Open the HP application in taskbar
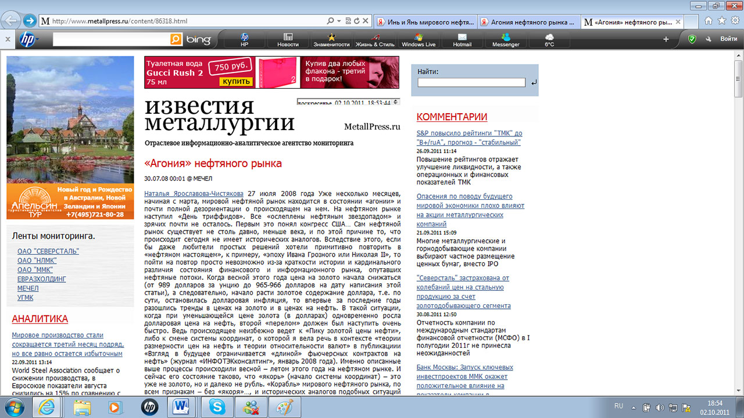Screen dimensions: 744x418 pyautogui.click(x=149, y=408)
